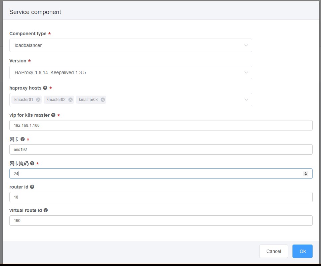
Task: Click the 网卡 field containing ens192
Action: 161,150
